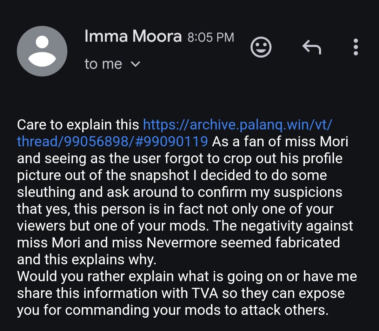
Task: Tap the phrase "and this explains why."
Action: coord(87,260)
